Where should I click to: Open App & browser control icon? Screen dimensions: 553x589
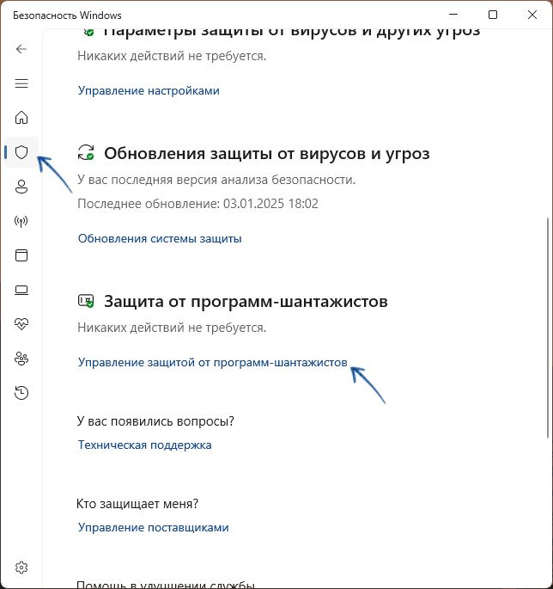coord(21,255)
